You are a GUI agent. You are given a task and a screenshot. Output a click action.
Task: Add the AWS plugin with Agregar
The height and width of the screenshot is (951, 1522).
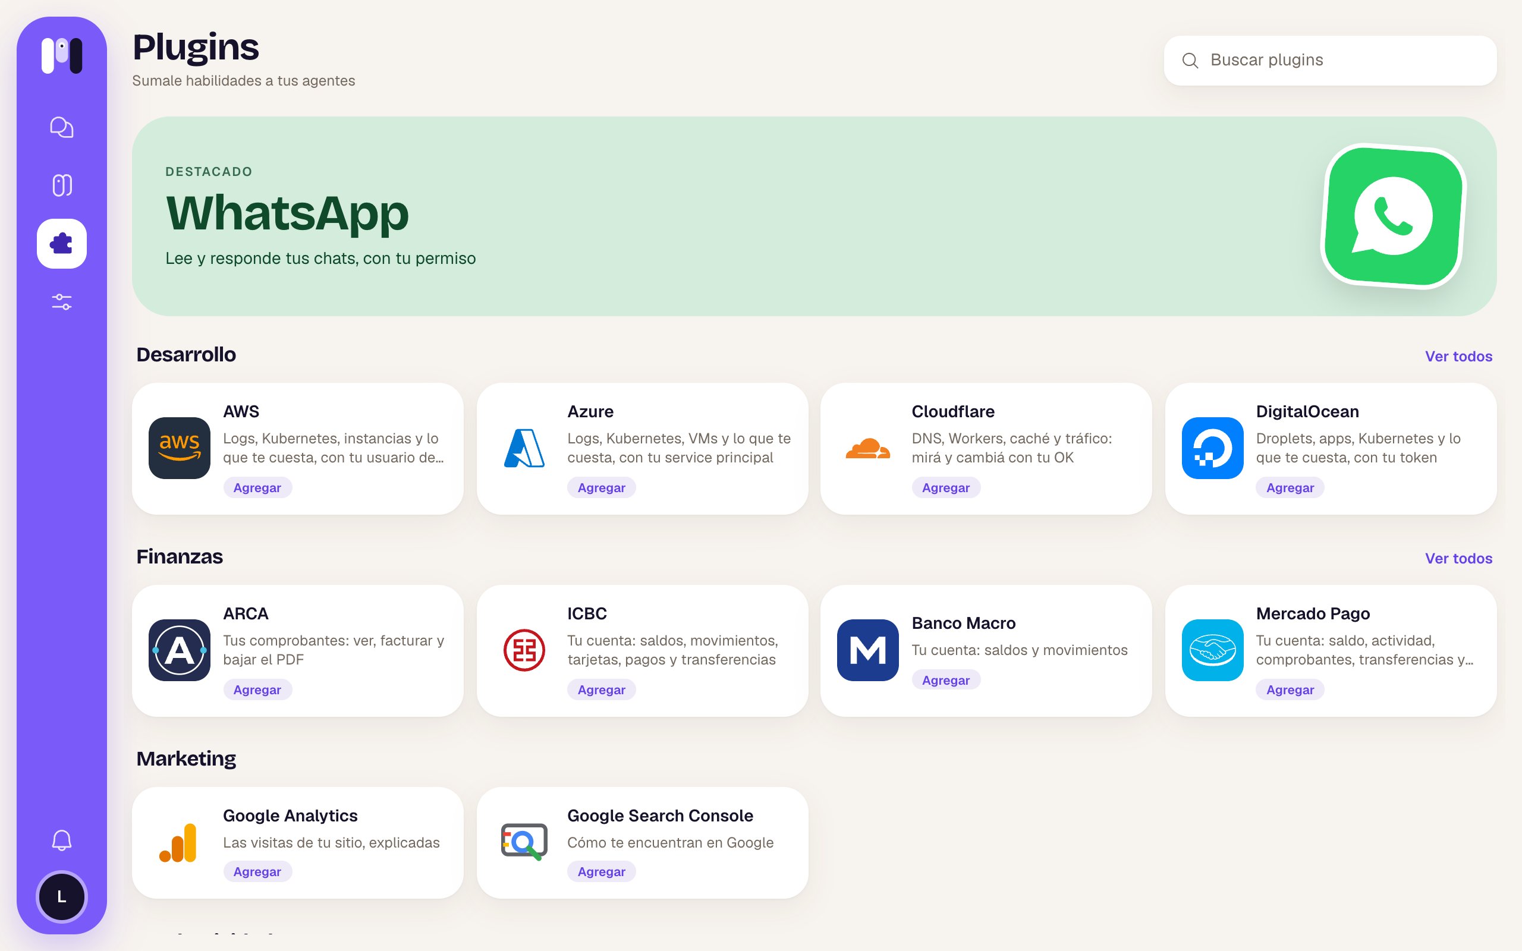(257, 487)
